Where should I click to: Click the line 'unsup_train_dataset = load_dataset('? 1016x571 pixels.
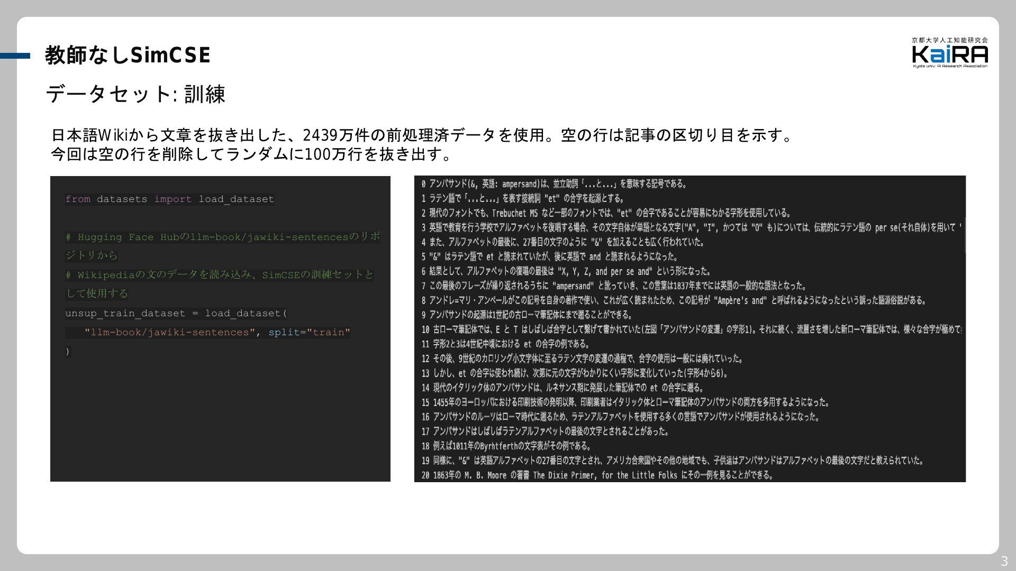(176, 314)
